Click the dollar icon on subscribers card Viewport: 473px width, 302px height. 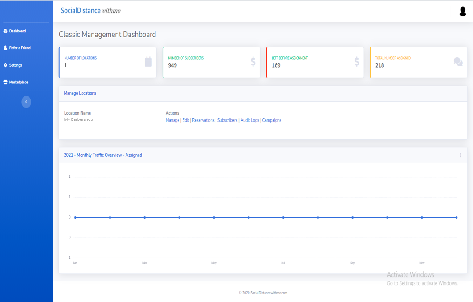pyautogui.click(x=253, y=62)
